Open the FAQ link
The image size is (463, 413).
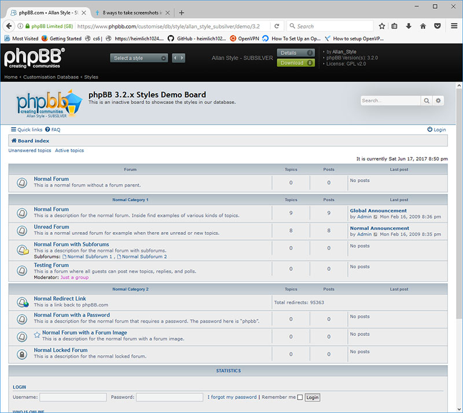click(53, 130)
